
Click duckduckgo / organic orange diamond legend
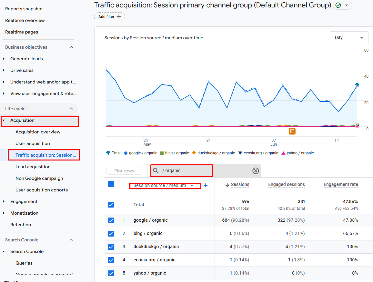tap(194, 153)
